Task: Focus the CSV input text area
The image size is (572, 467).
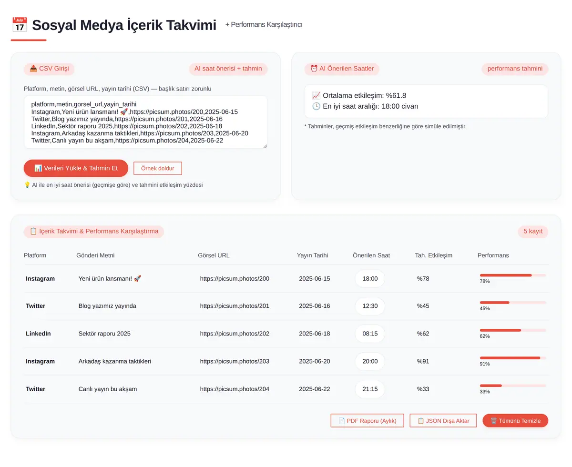Action: 145,122
